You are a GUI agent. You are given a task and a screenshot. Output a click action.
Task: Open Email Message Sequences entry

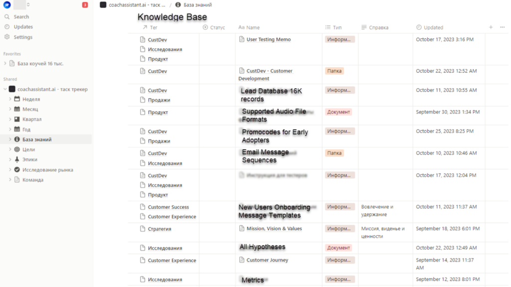pos(265,156)
